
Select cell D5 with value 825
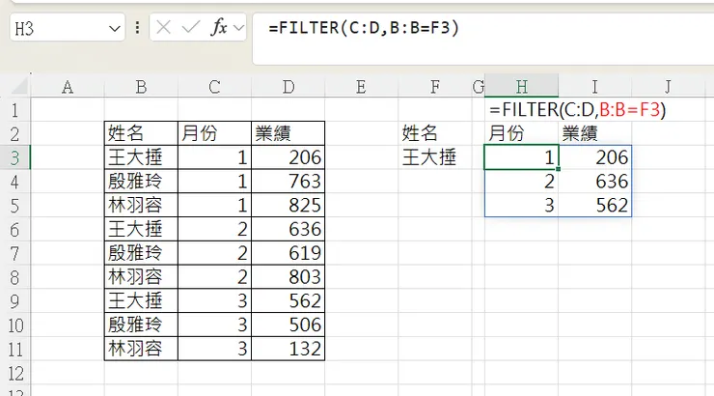[288, 205]
